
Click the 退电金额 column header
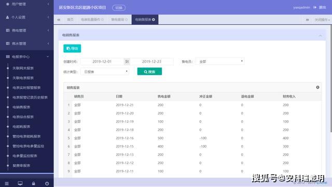[x=247, y=96]
